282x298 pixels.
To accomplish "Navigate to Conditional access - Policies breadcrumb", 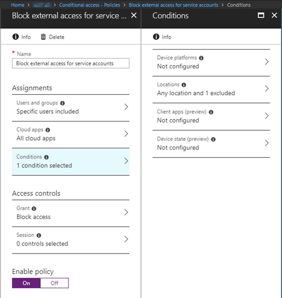I will pyautogui.click(x=90, y=5).
